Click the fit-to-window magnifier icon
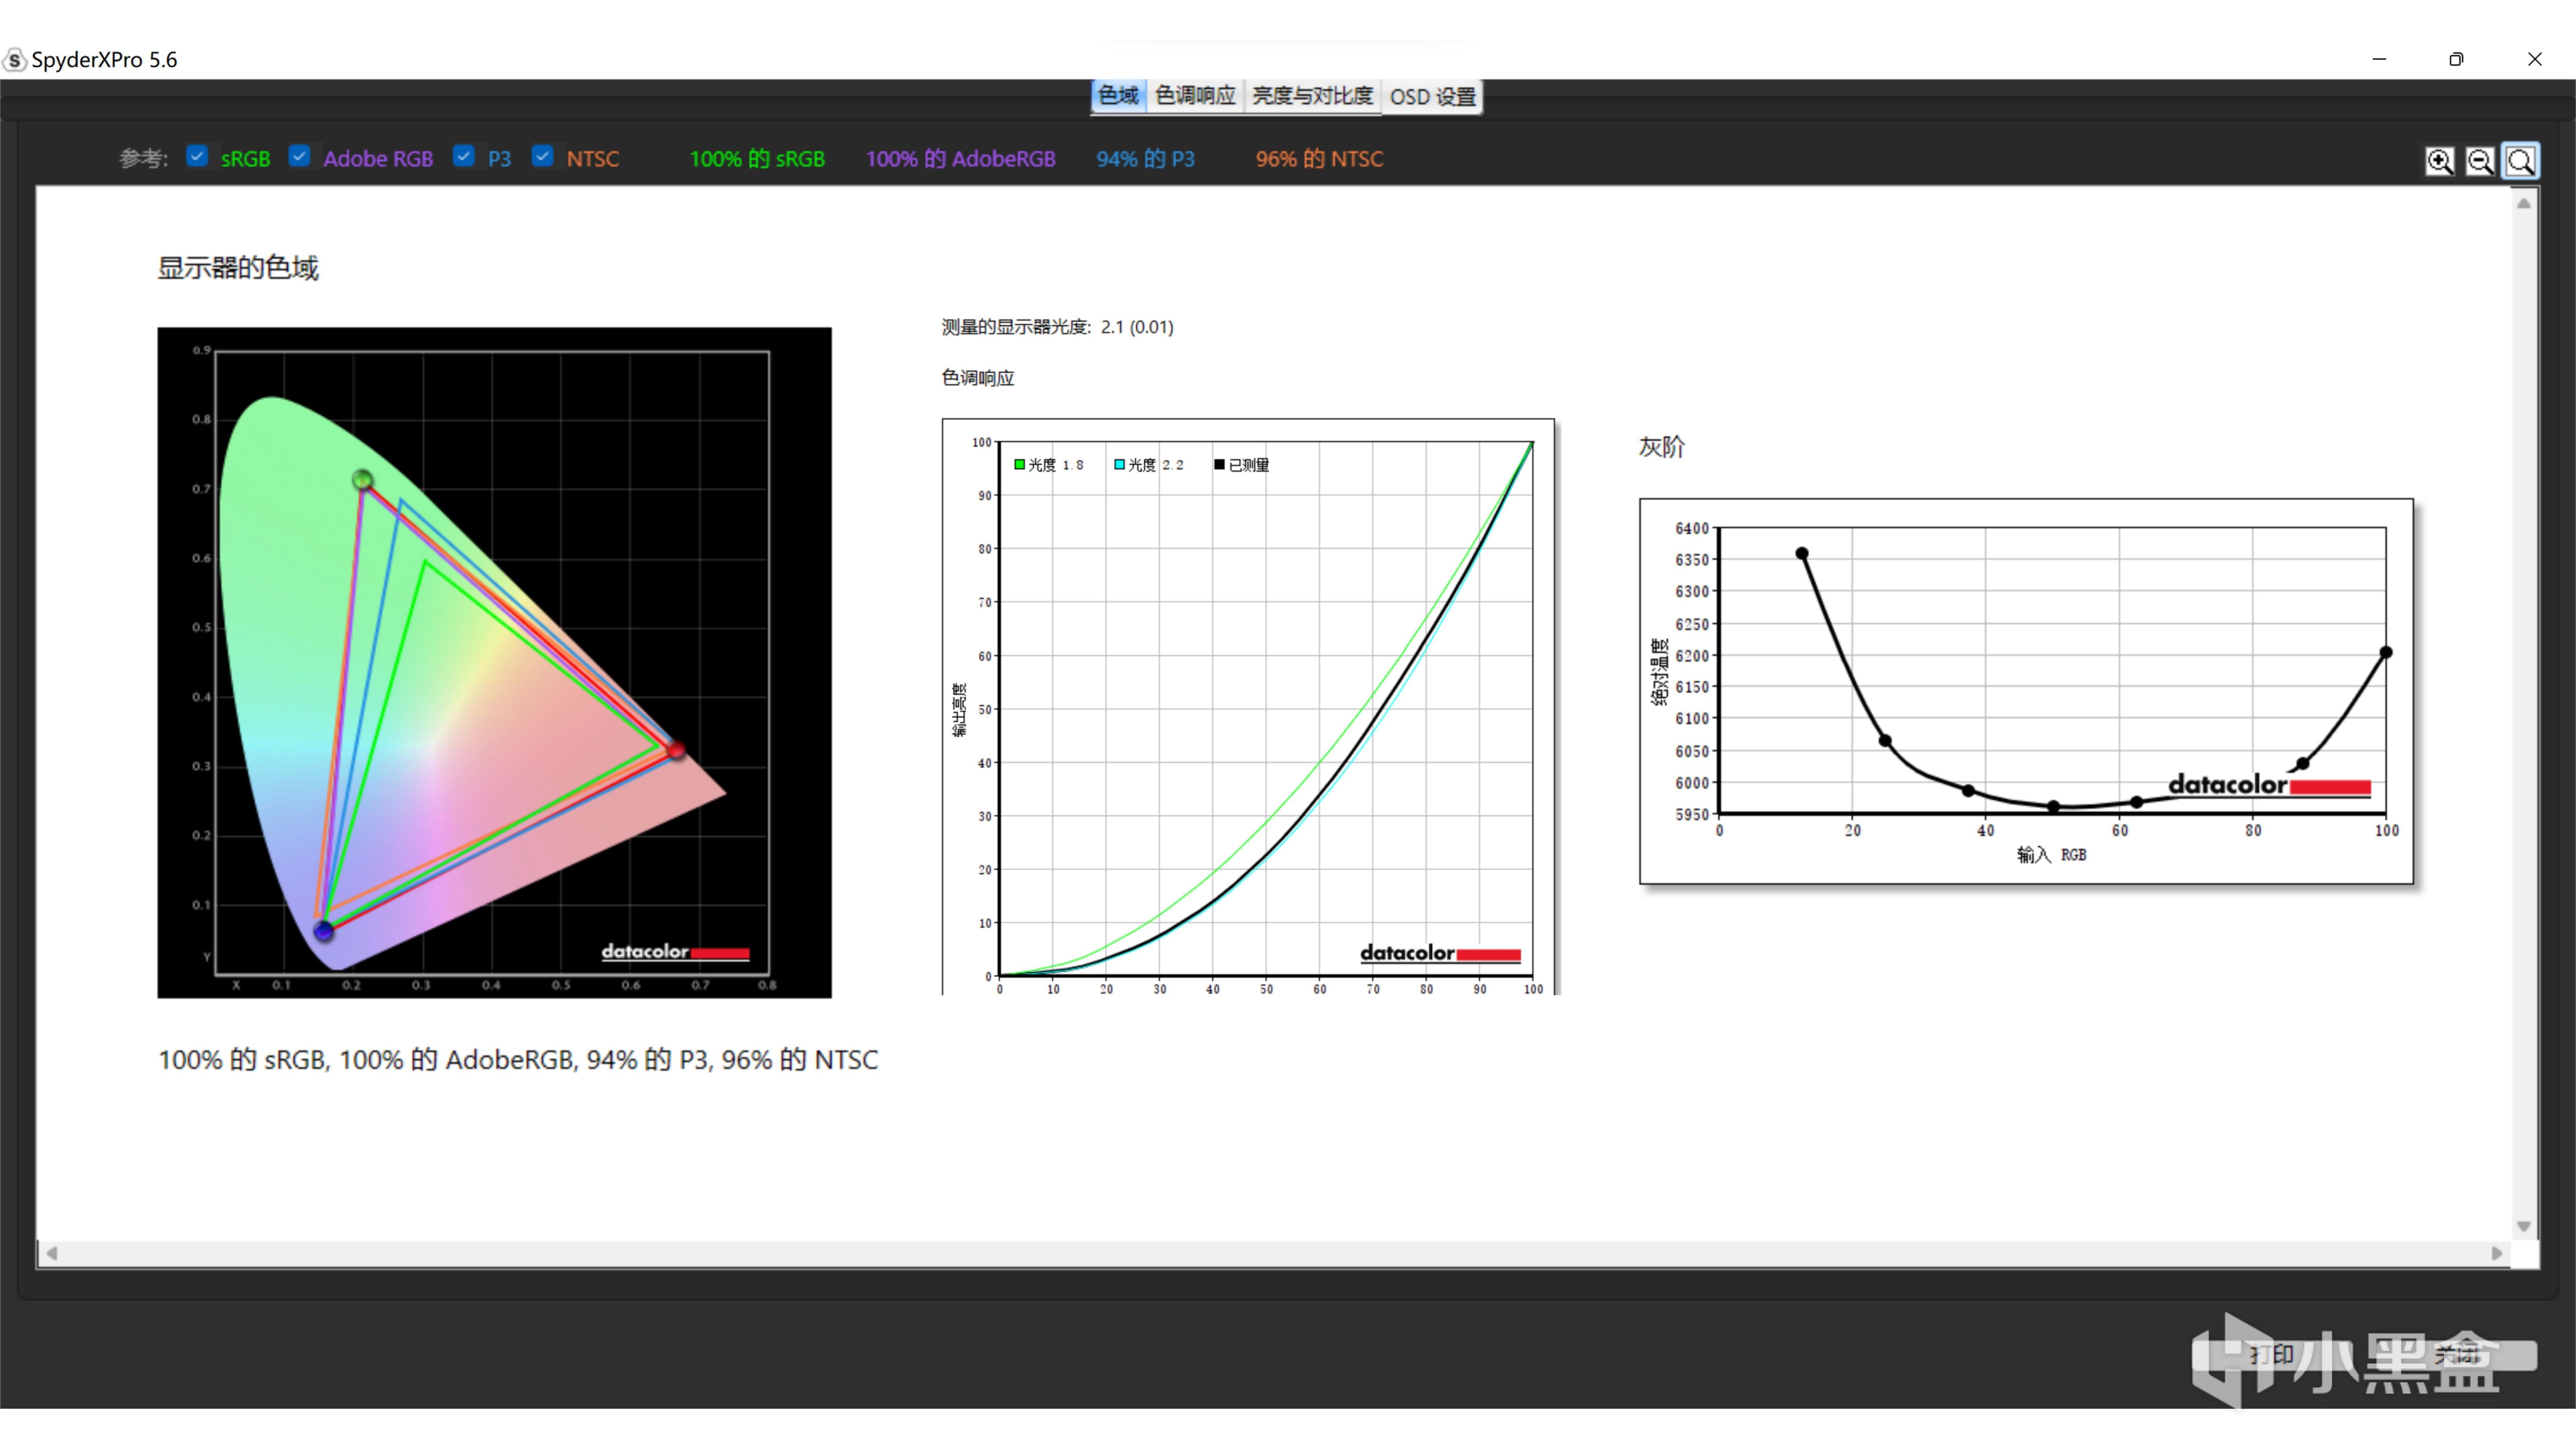2576x1449 pixels. 2521,161
